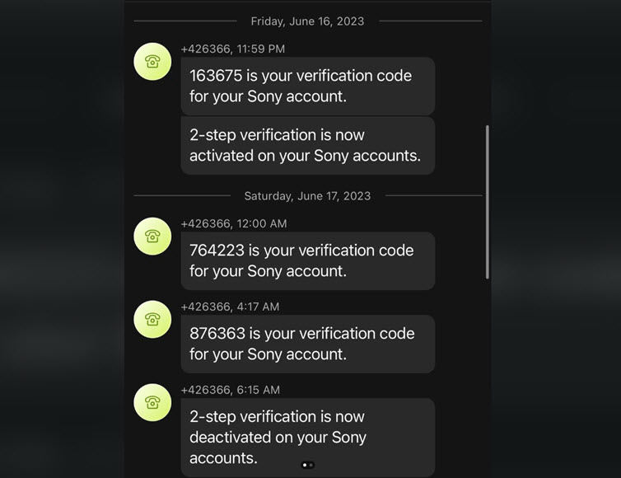The image size is (621, 478).
Task: Select the "2-step verification is now deactivated" message
Action: pyautogui.click(x=307, y=437)
